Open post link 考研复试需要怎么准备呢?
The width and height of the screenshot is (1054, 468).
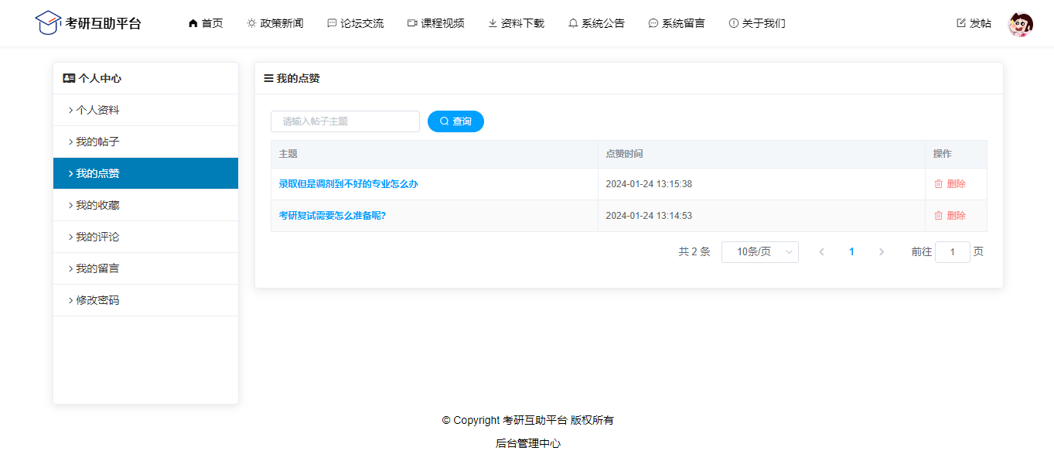click(x=333, y=216)
